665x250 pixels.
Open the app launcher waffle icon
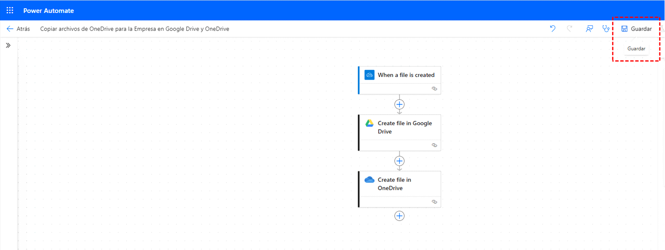(x=10, y=11)
